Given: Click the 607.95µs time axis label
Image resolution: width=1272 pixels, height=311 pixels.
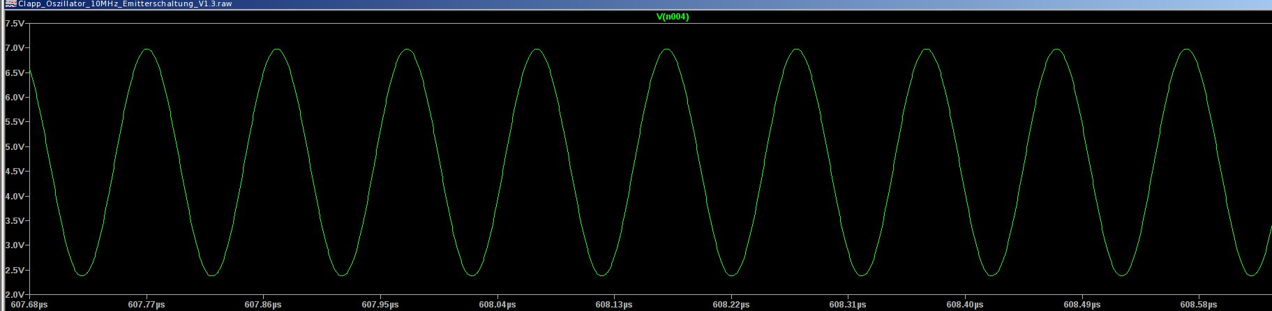Looking at the screenshot, I should pyautogui.click(x=380, y=305).
